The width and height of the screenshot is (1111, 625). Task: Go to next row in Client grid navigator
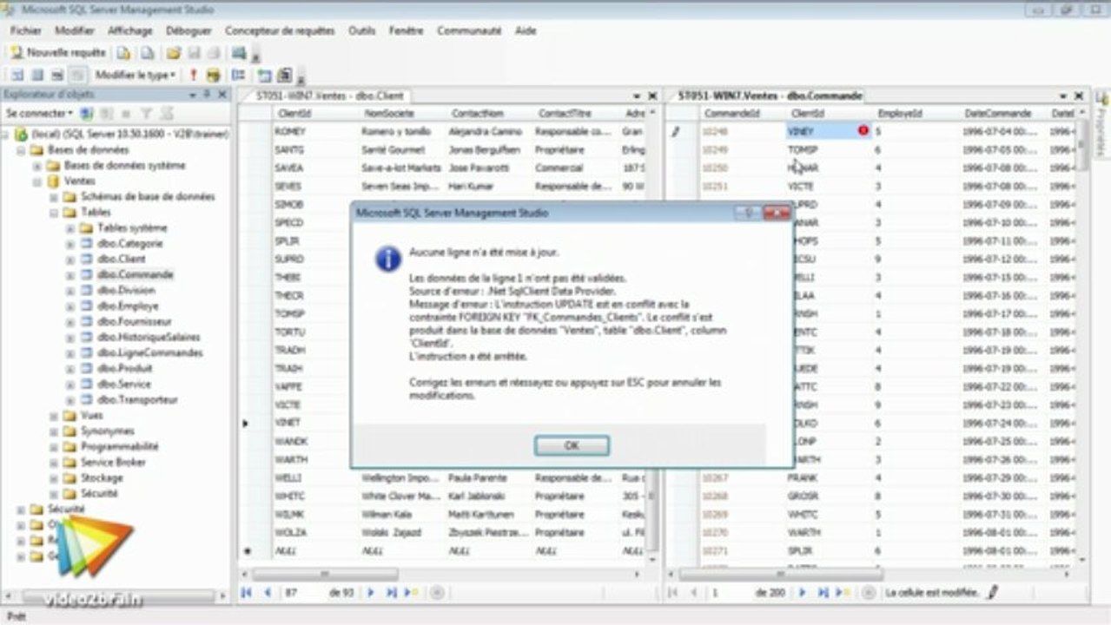tap(372, 592)
